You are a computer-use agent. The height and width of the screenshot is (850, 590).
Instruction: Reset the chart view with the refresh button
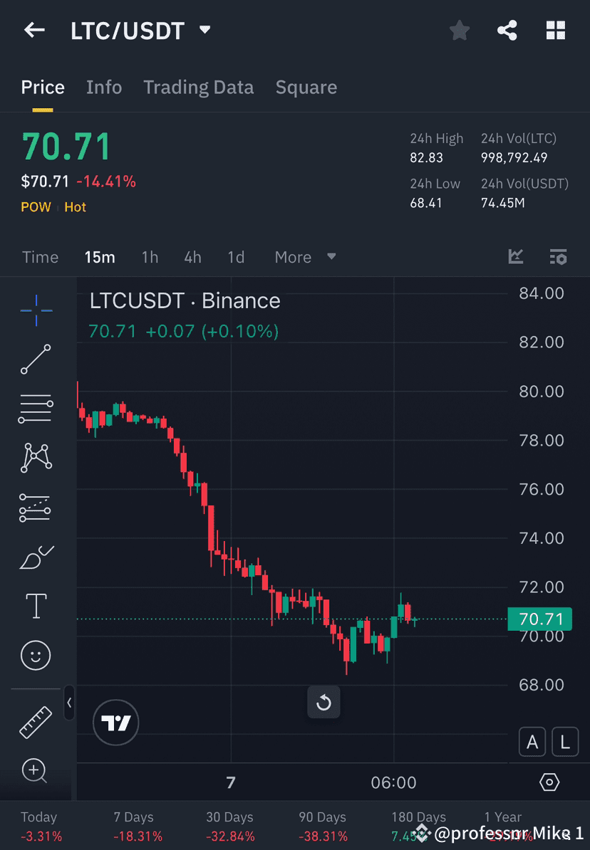[324, 702]
